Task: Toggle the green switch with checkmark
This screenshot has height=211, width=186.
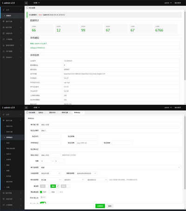Action: 55,186
